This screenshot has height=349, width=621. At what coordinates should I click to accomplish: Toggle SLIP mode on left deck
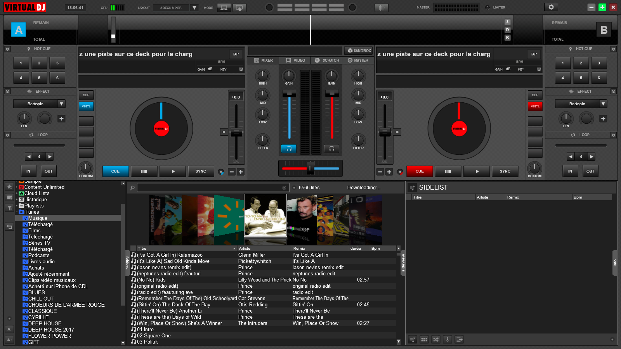(86, 95)
